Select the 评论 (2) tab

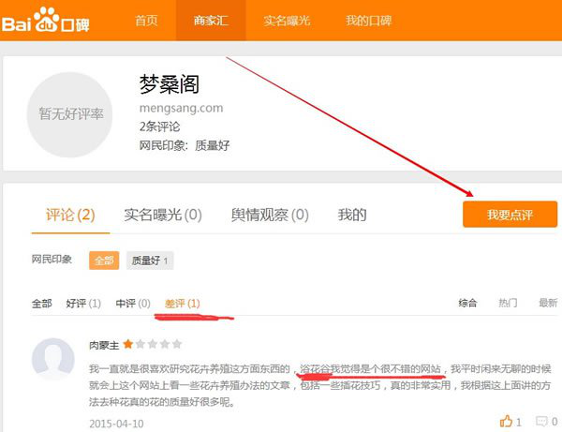click(70, 215)
